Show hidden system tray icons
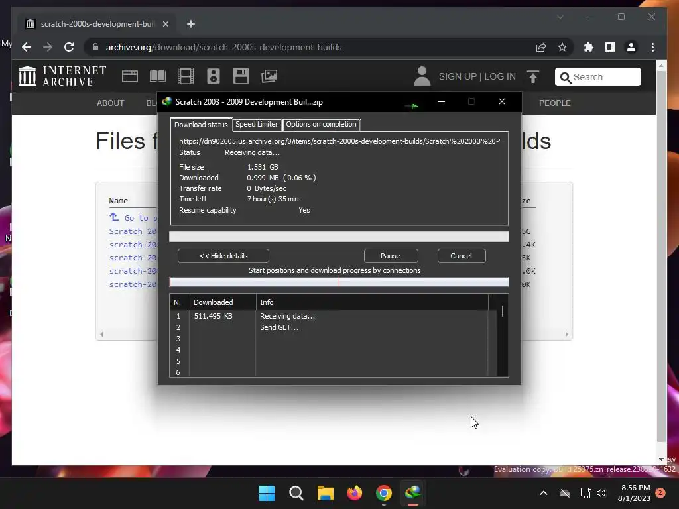Viewport: 679px width, 509px height. pyautogui.click(x=544, y=493)
